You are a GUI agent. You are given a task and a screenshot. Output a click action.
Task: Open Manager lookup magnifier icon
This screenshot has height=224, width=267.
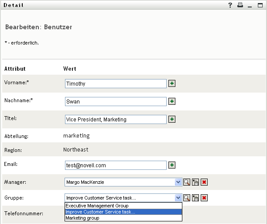click(x=187, y=182)
